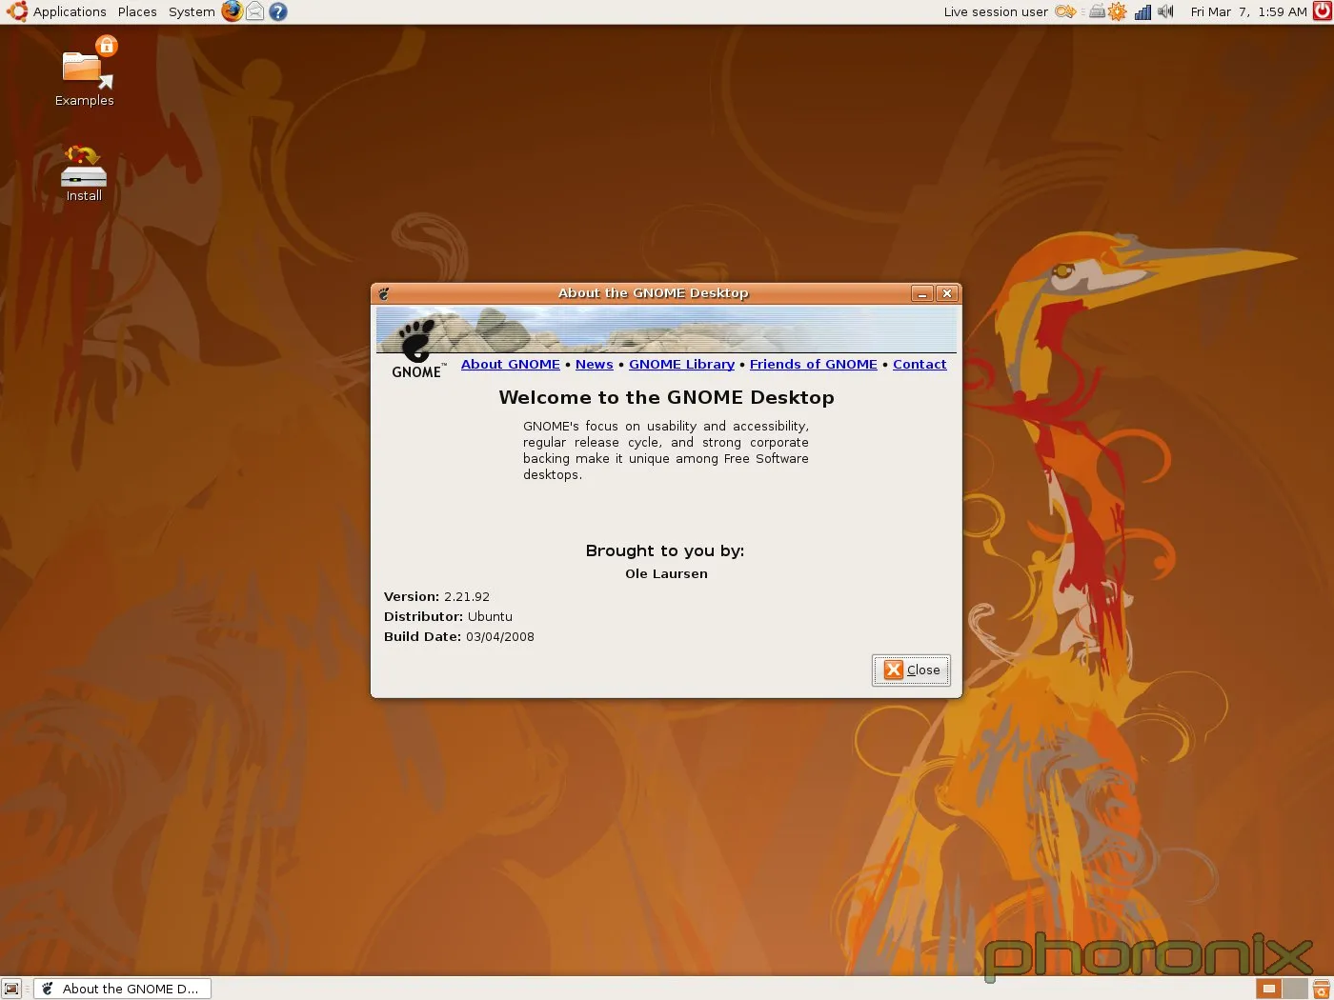This screenshot has width=1334, height=1000.
Task: Click the Ubuntu logo in the top panel
Action: click(x=17, y=11)
